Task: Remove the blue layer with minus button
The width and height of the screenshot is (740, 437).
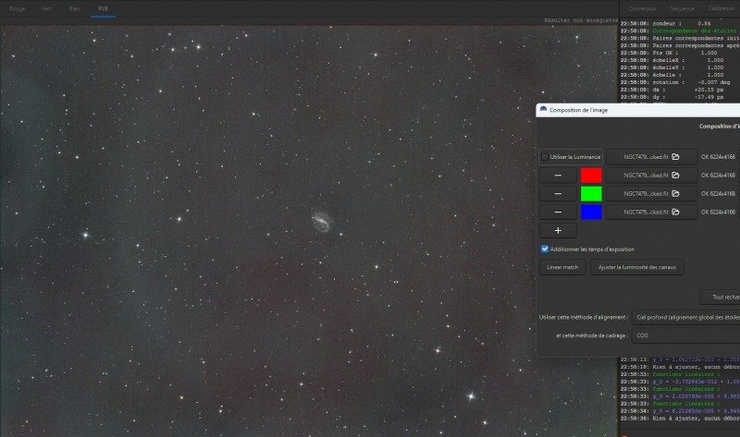Action: point(558,212)
